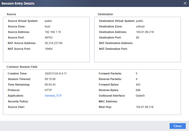Click the time remaining value 00:03:43
Viewport: 189px width, 131px height.
point(50,85)
